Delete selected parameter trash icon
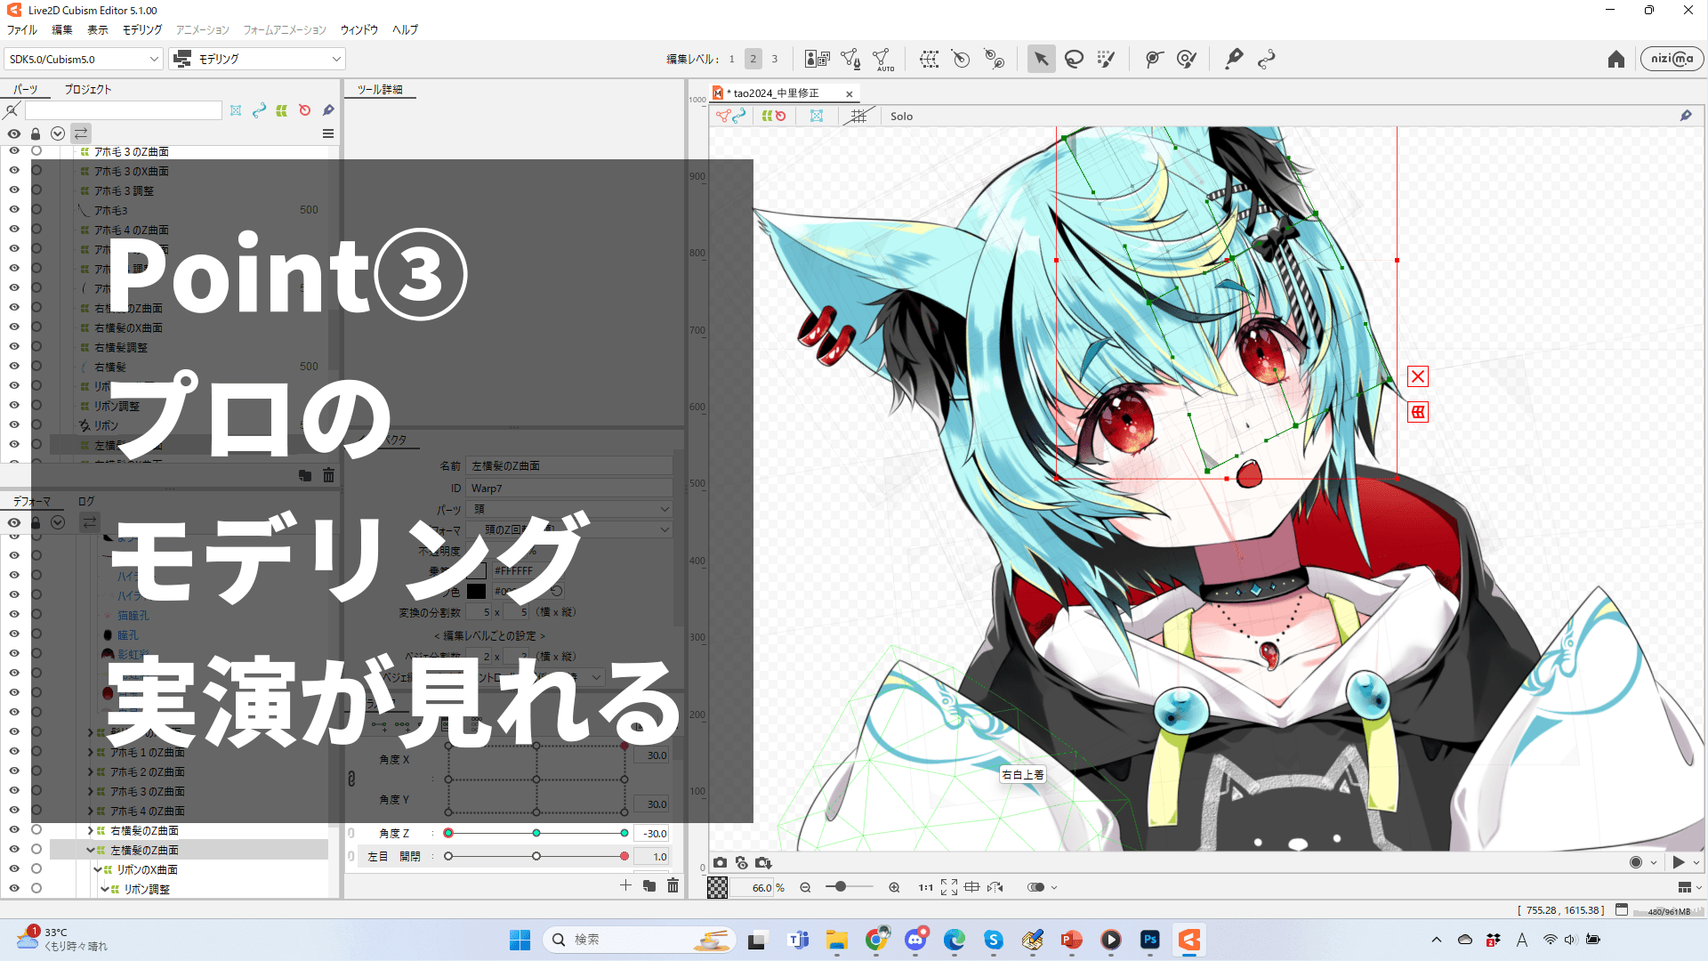The width and height of the screenshot is (1708, 961). click(673, 886)
